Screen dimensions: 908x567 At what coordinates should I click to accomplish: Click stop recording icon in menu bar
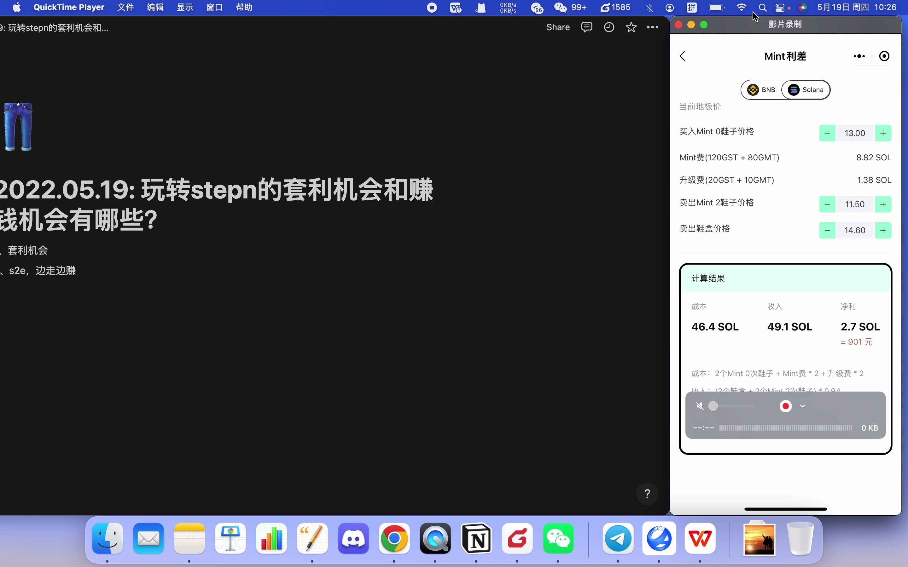[x=432, y=8]
